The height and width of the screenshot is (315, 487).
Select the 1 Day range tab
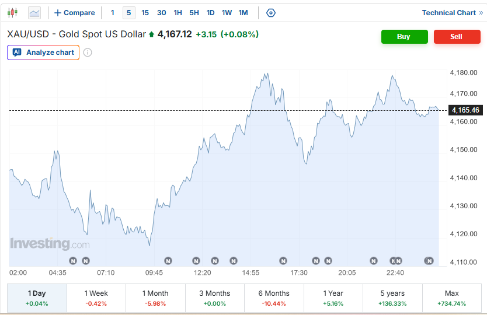click(x=37, y=298)
